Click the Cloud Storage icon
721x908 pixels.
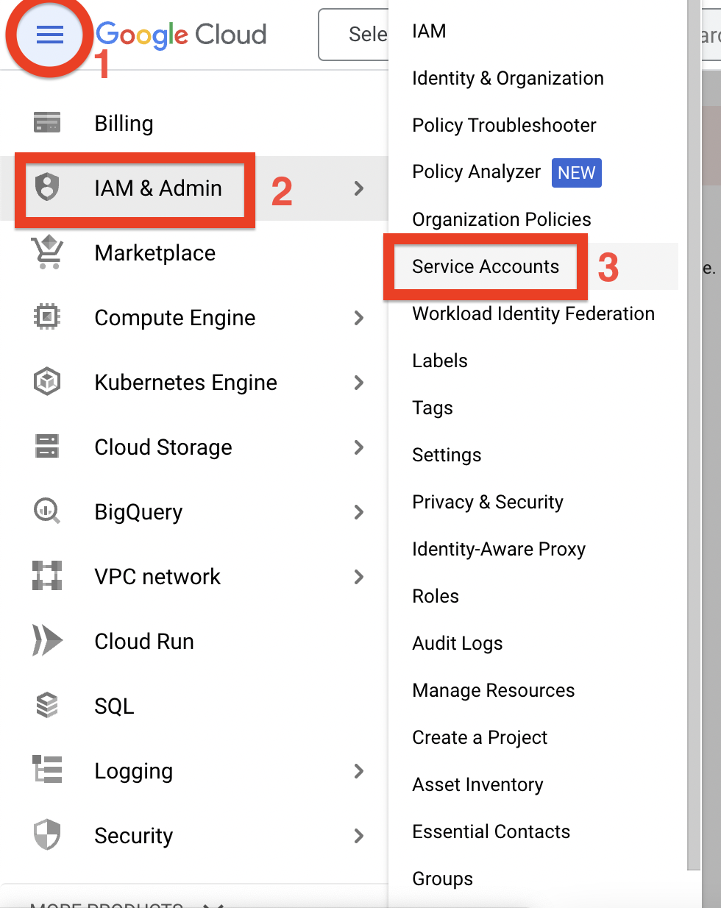coord(47,446)
